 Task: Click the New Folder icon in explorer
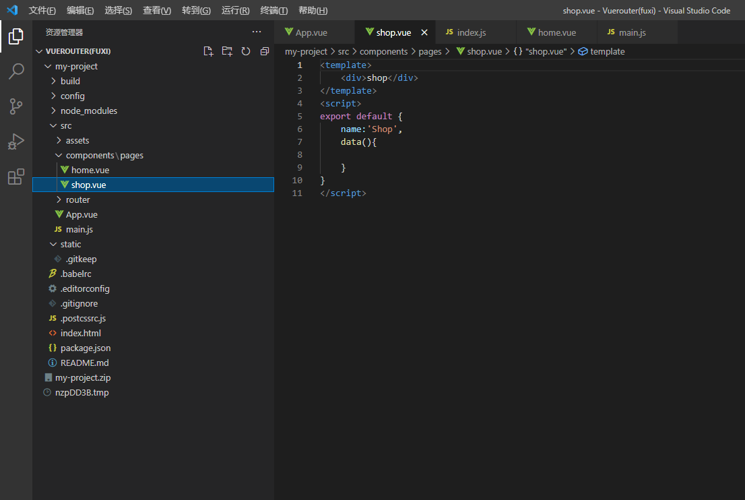tap(227, 51)
